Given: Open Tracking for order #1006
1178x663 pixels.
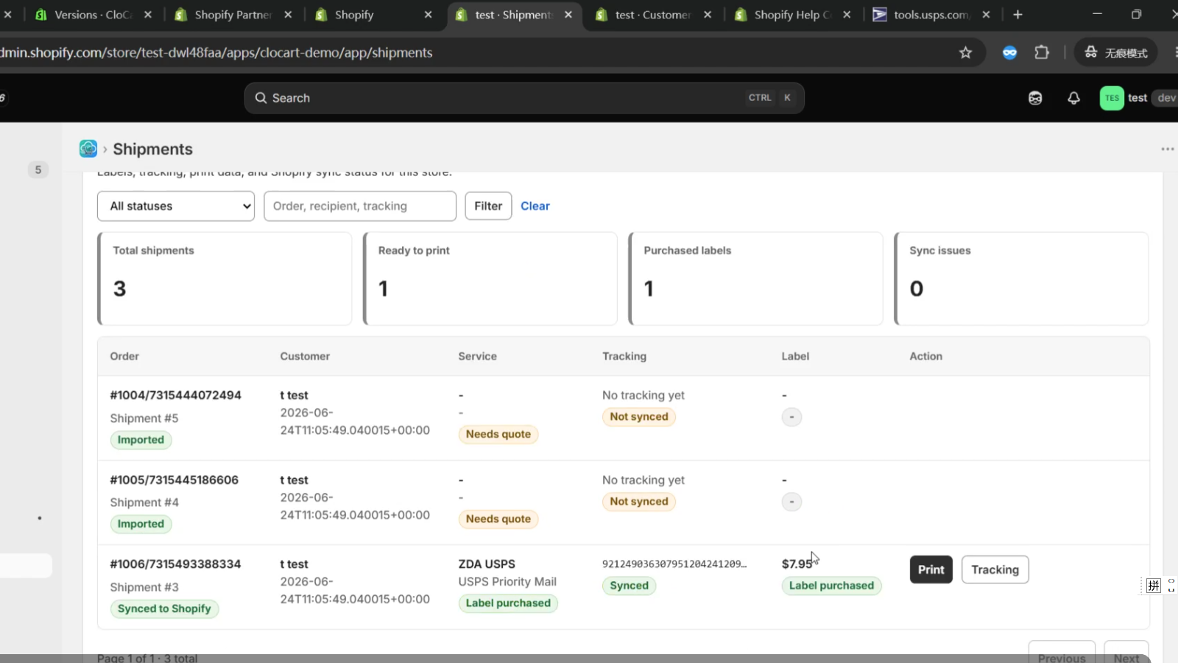Looking at the screenshot, I should pos(995,569).
